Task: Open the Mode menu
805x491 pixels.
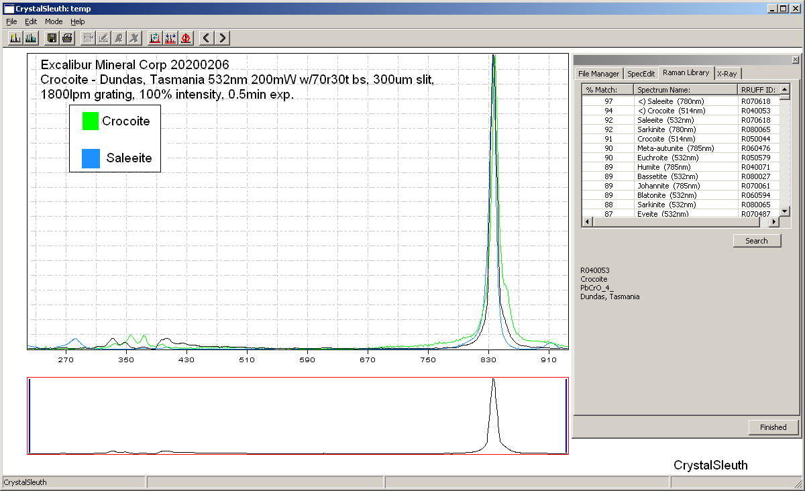Action: pyautogui.click(x=54, y=21)
